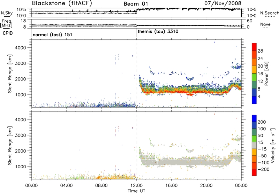Click the '20:00' time axis label
The width and height of the screenshot is (279, 193).
point(206,186)
